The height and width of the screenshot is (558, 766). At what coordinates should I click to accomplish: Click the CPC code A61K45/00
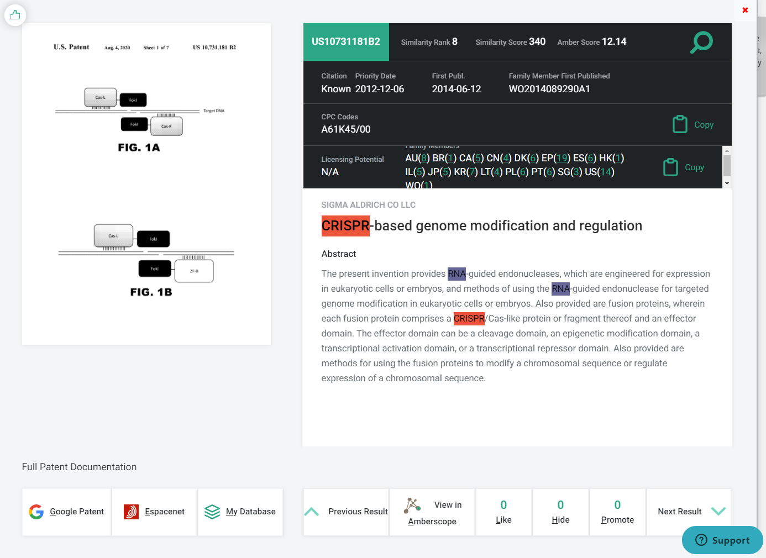point(346,129)
